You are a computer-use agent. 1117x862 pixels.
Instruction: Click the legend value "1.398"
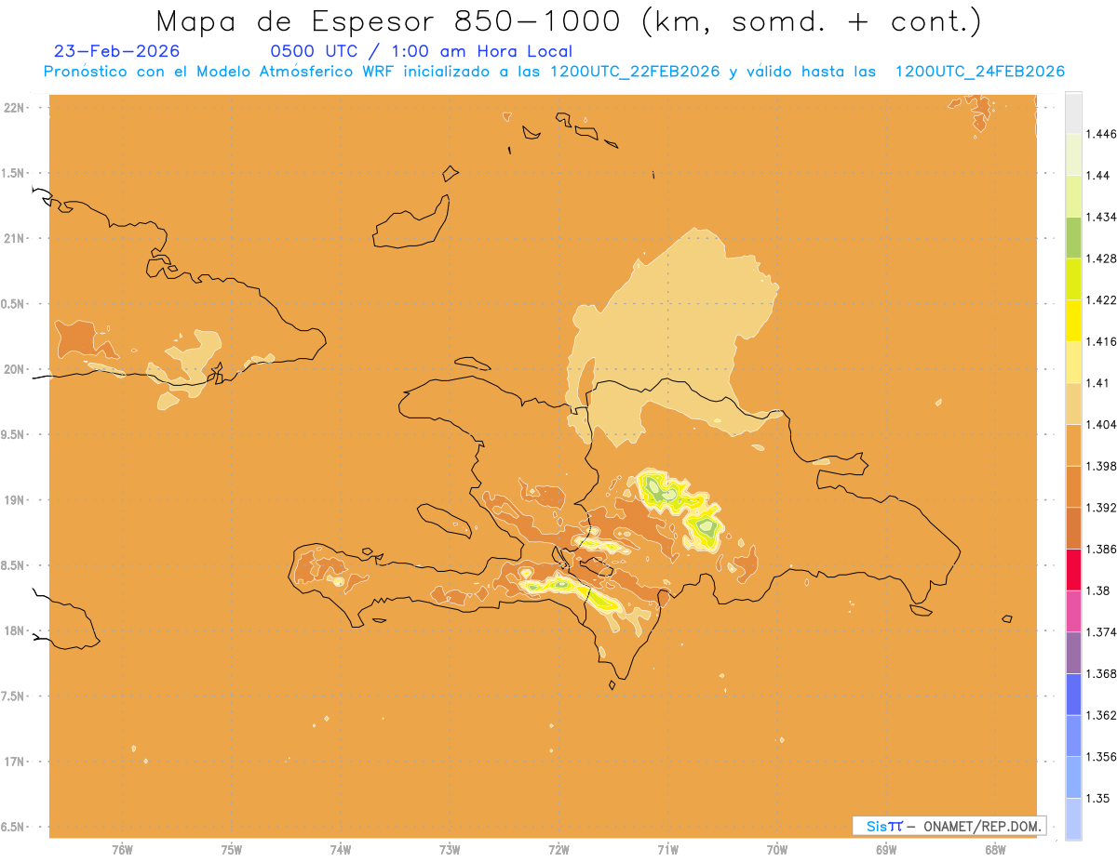tap(1099, 466)
